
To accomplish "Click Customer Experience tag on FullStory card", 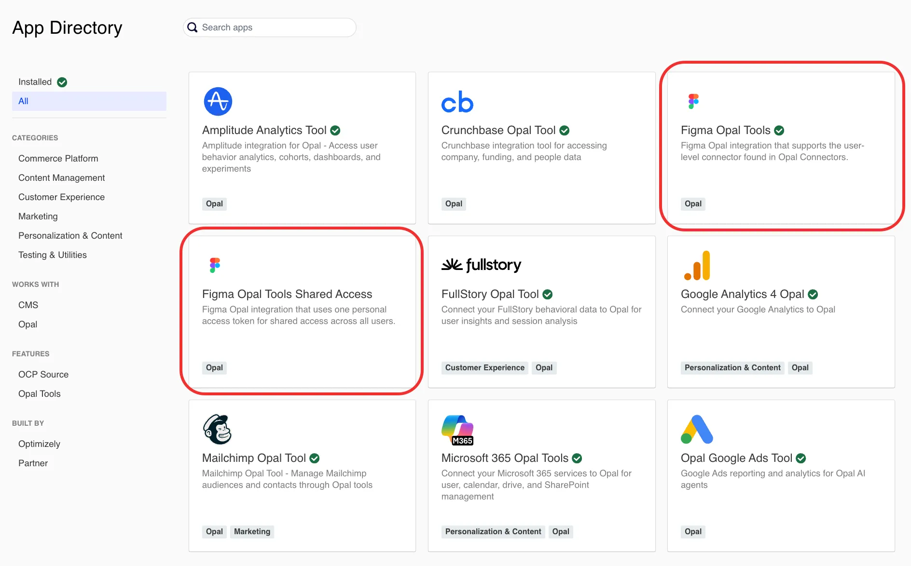I will pos(485,368).
